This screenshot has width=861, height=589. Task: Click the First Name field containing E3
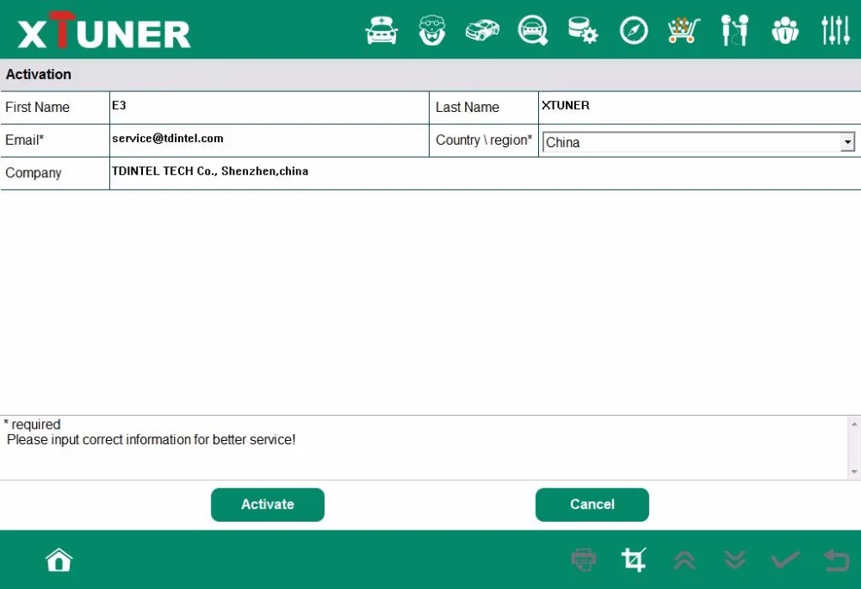(x=269, y=108)
